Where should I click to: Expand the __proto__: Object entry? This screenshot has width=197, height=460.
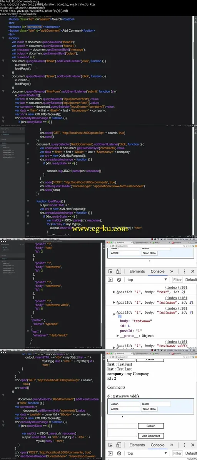pos(118,336)
